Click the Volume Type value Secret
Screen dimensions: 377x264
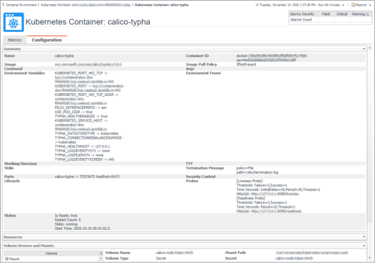click(161, 258)
